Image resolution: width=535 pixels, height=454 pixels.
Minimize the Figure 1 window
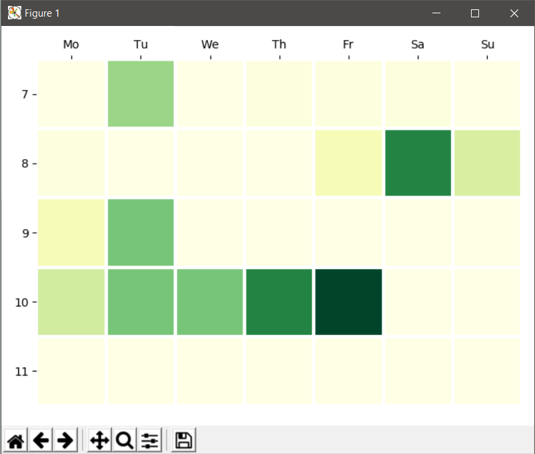point(436,13)
